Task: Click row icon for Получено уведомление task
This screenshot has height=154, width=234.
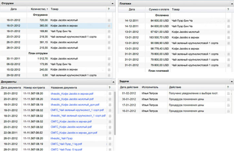Action: click(228, 94)
